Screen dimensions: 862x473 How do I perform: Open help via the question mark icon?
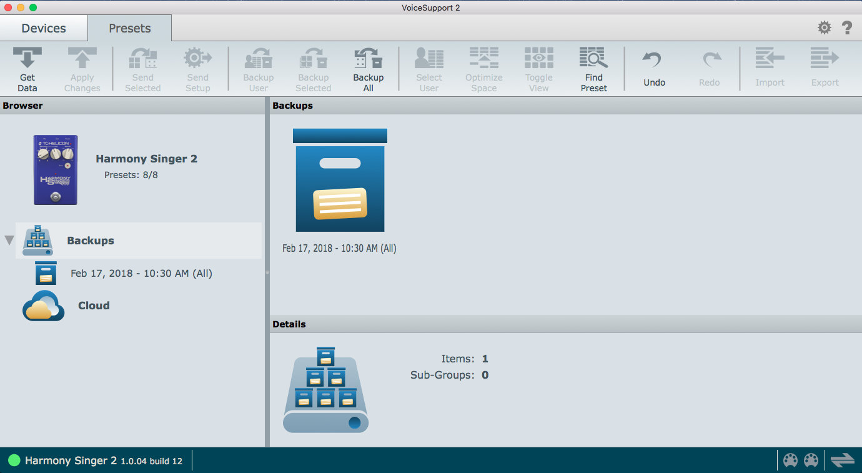point(847,27)
